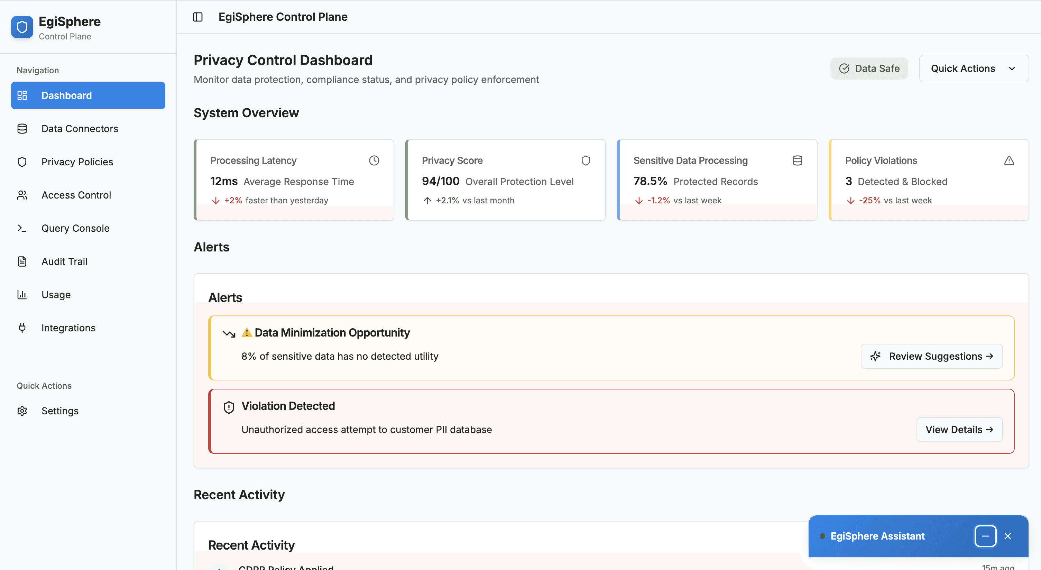This screenshot has height=570, width=1041.
Task: Click the Access Control users icon
Action: (22, 195)
